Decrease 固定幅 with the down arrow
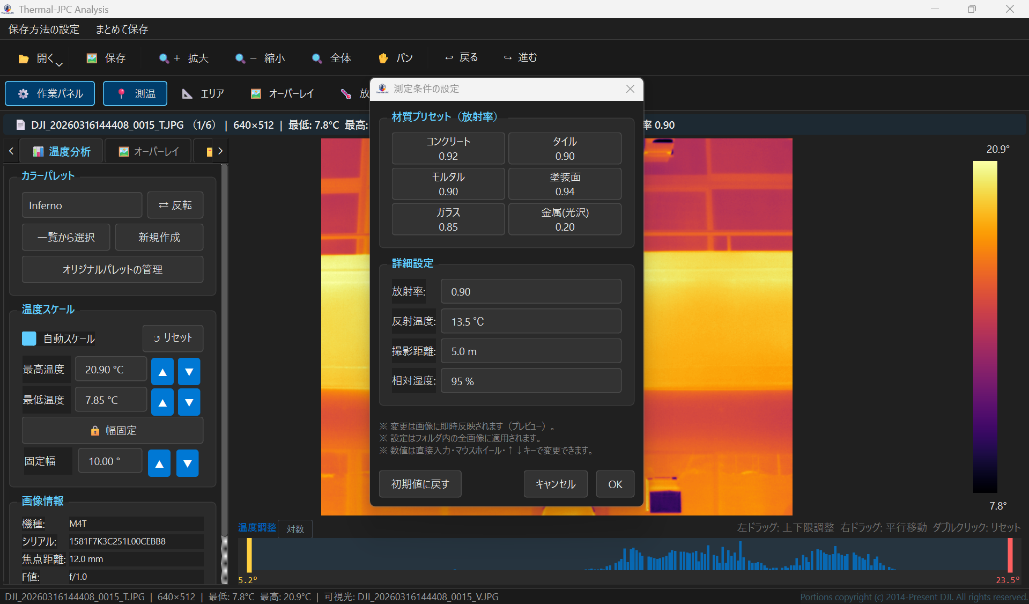The image size is (1029, 604). (188, 463)
